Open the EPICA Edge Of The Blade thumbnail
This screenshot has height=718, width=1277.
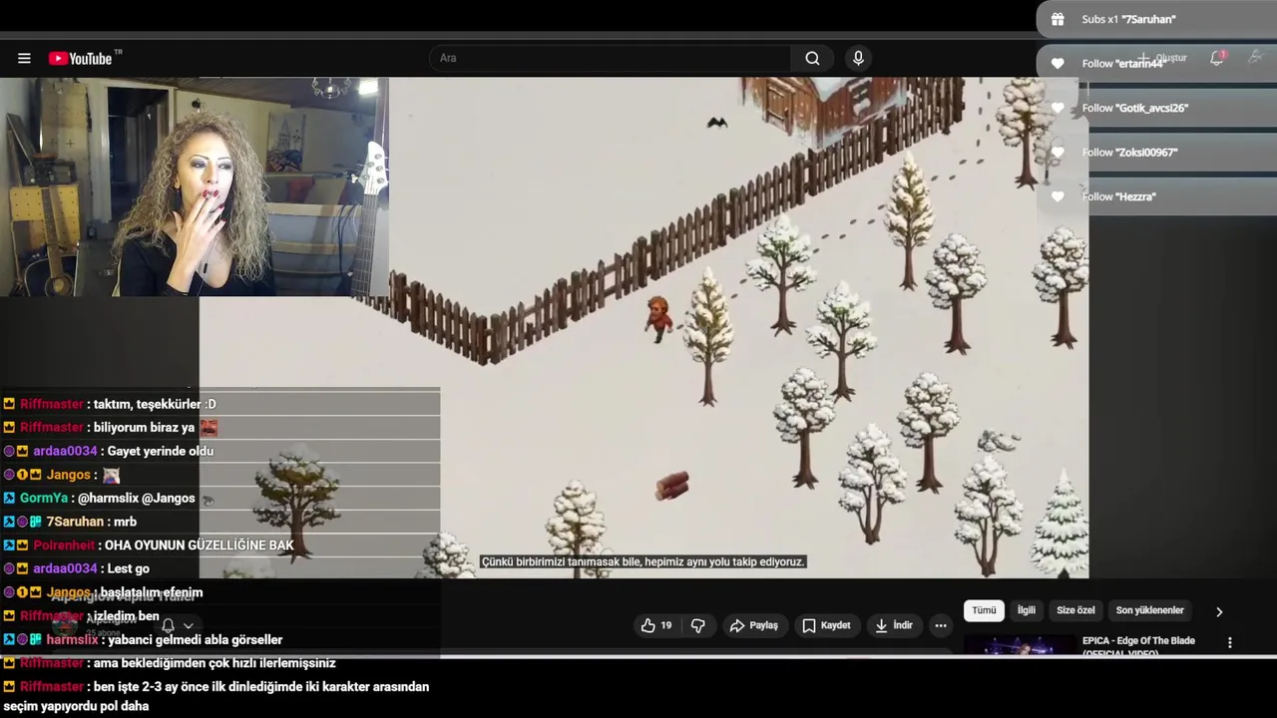[1020, 645]
